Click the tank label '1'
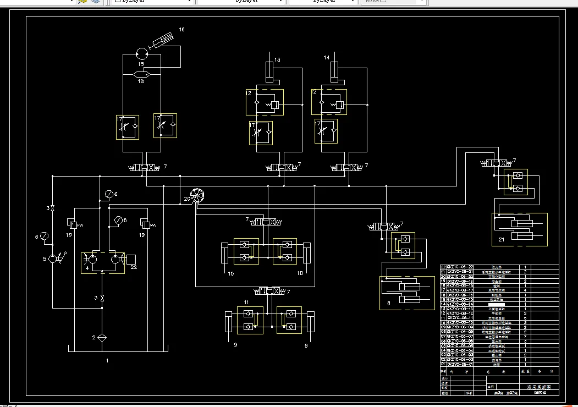Viewport: 578px width, 407px height. tap(107, 361)
